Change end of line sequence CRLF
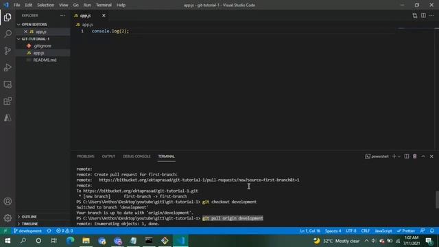Image resolution: width=439 pixels, height=247 pixels. click(366, 231)
